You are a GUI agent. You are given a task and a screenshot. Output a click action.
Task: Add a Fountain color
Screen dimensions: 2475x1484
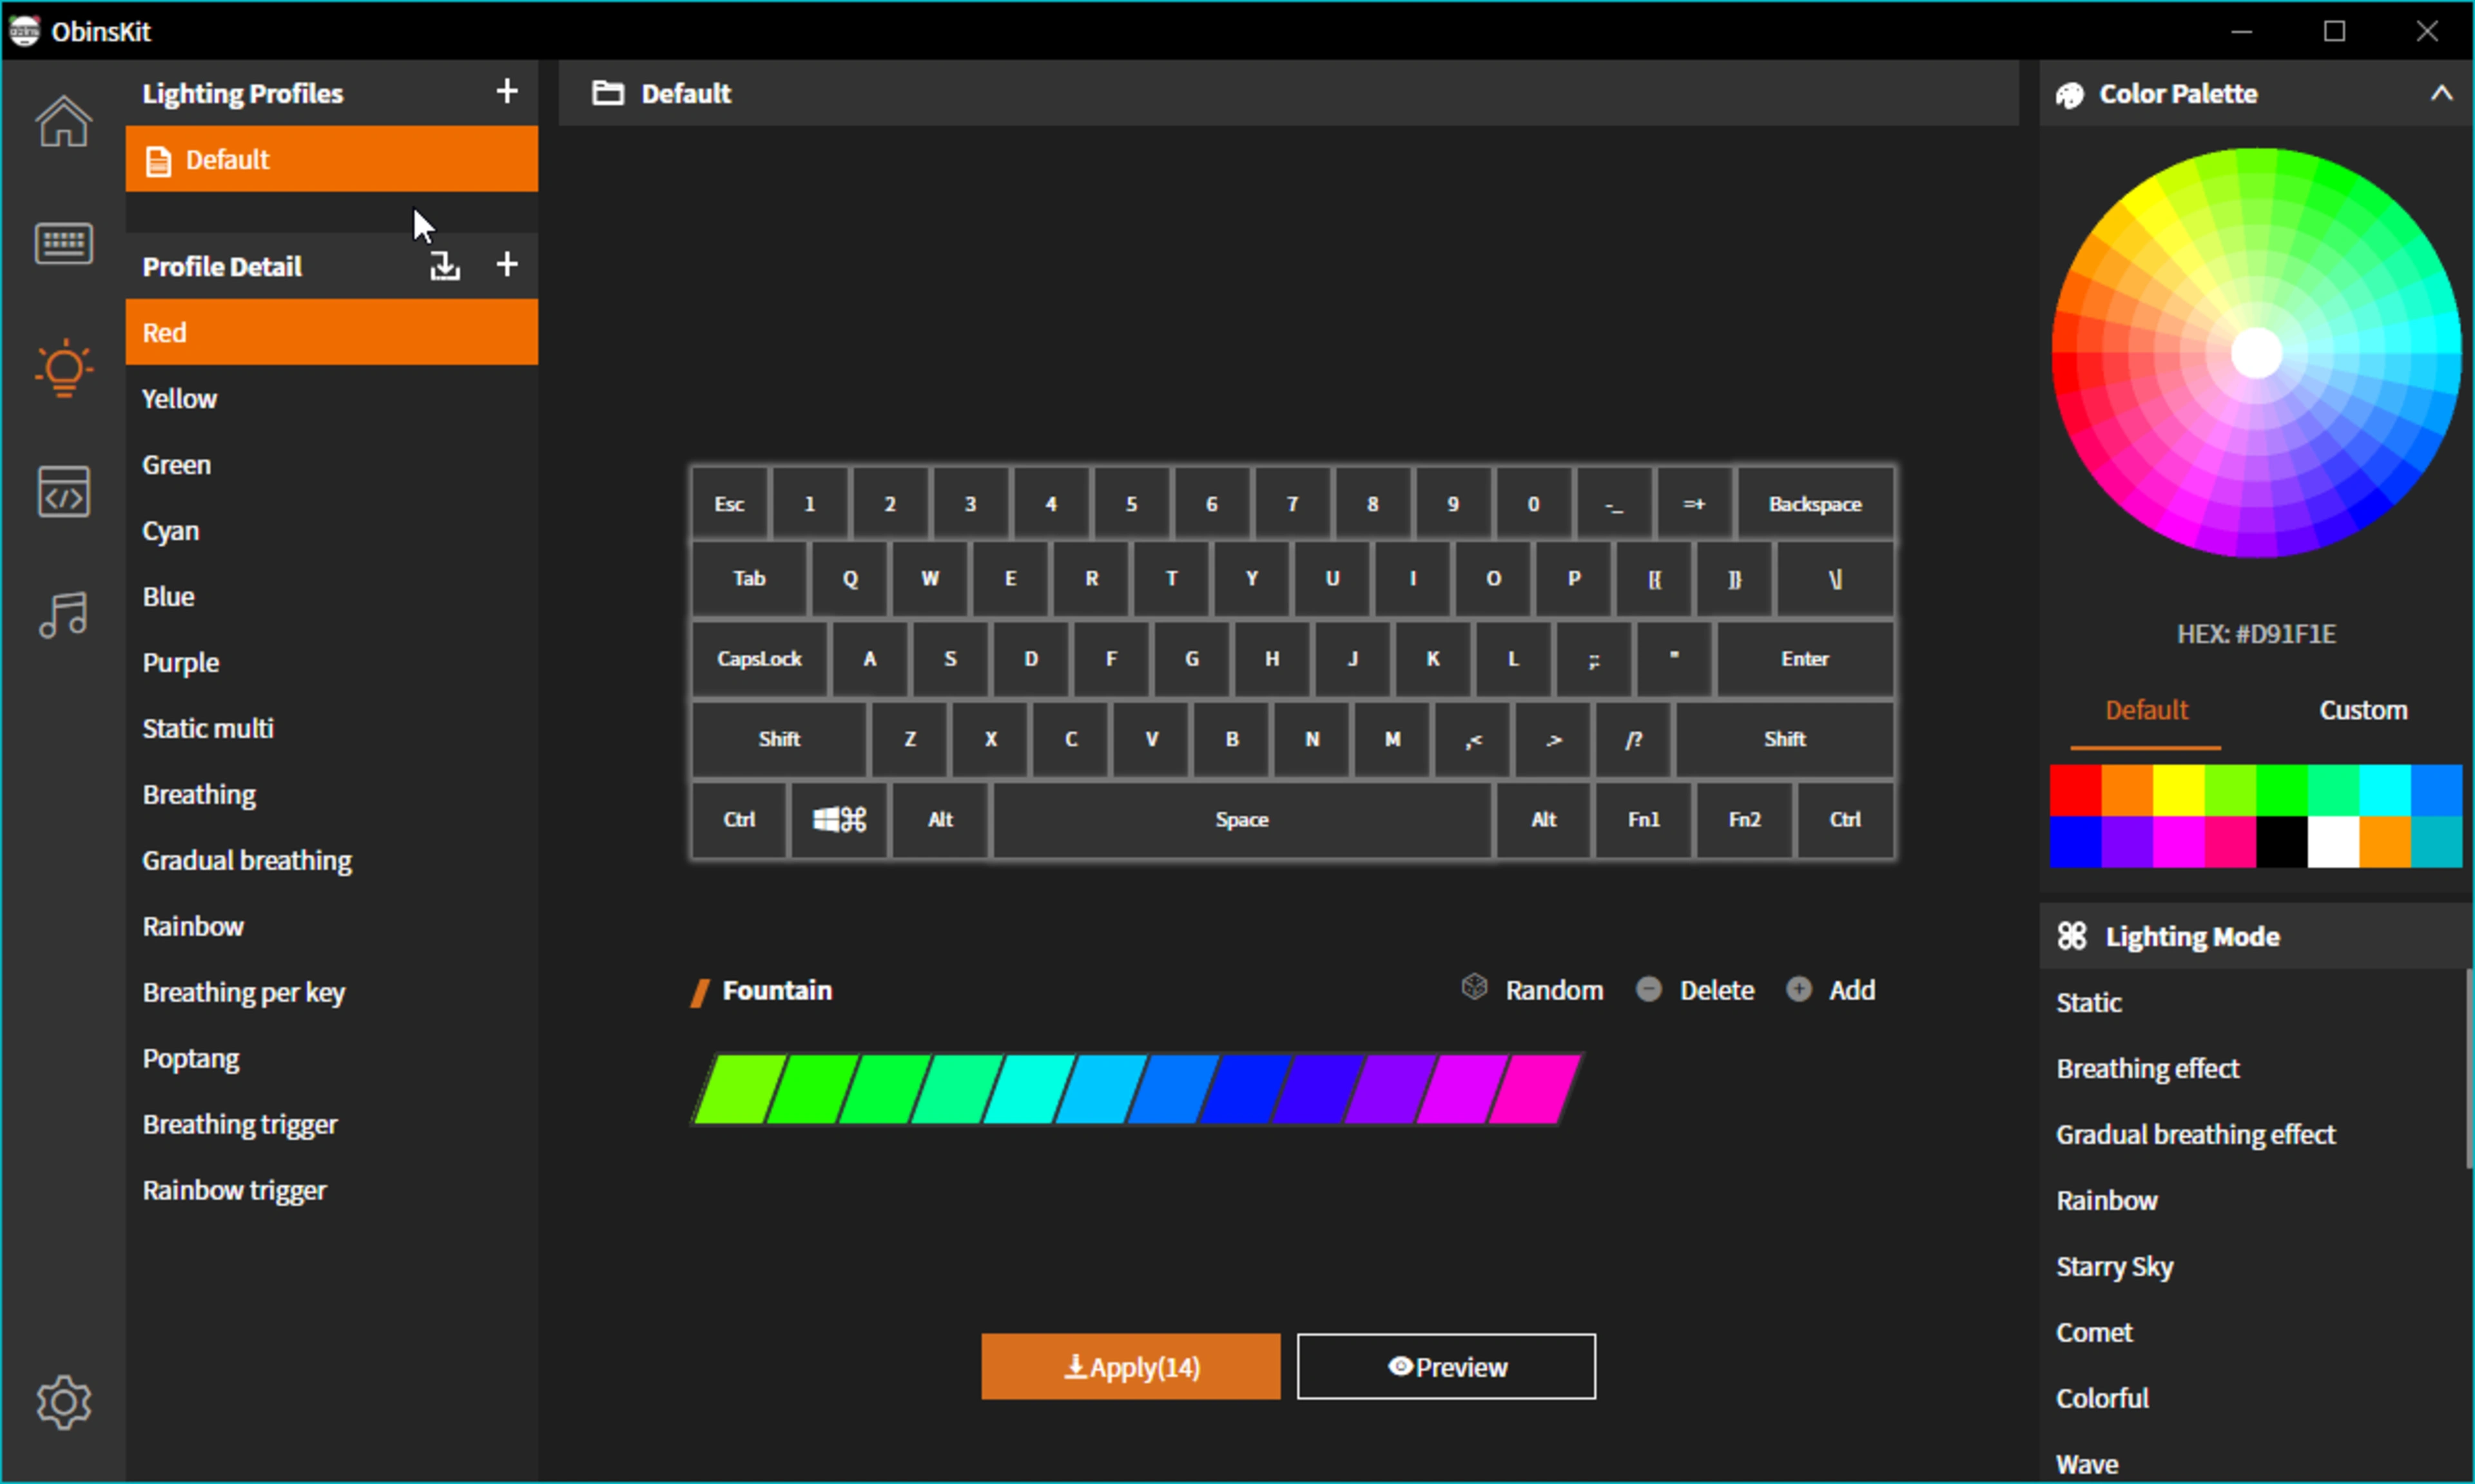pos(1830,989)
